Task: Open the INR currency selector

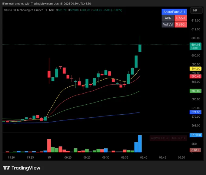Action: point(196,11)
